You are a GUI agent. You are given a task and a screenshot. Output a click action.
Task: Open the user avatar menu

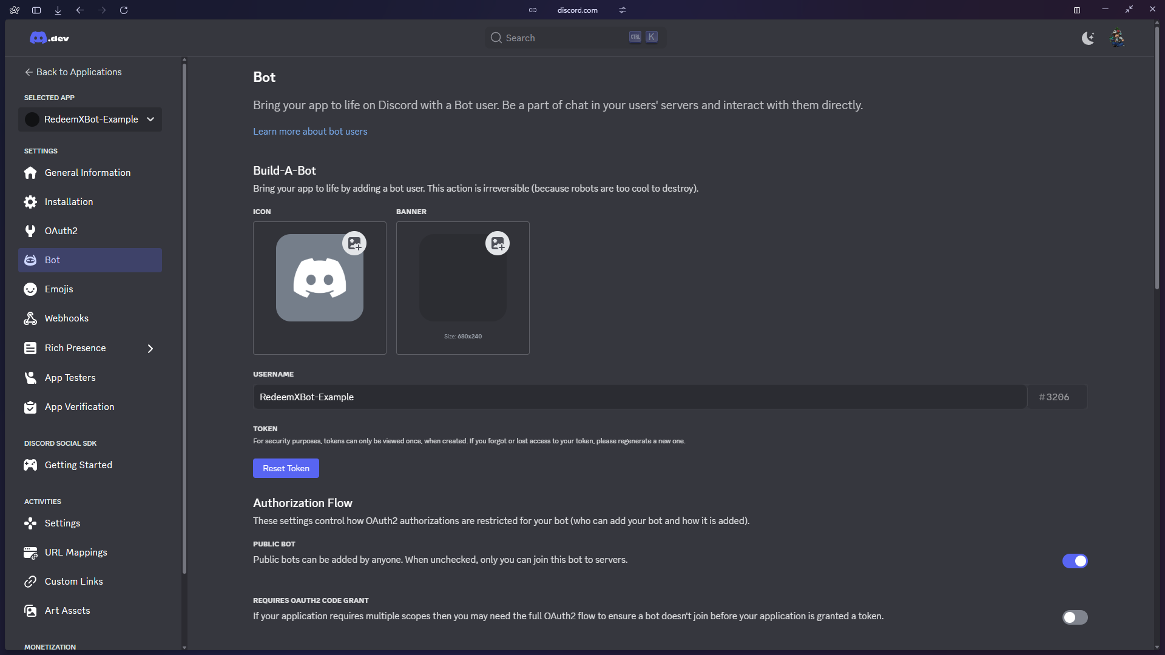pos(1117,38)
